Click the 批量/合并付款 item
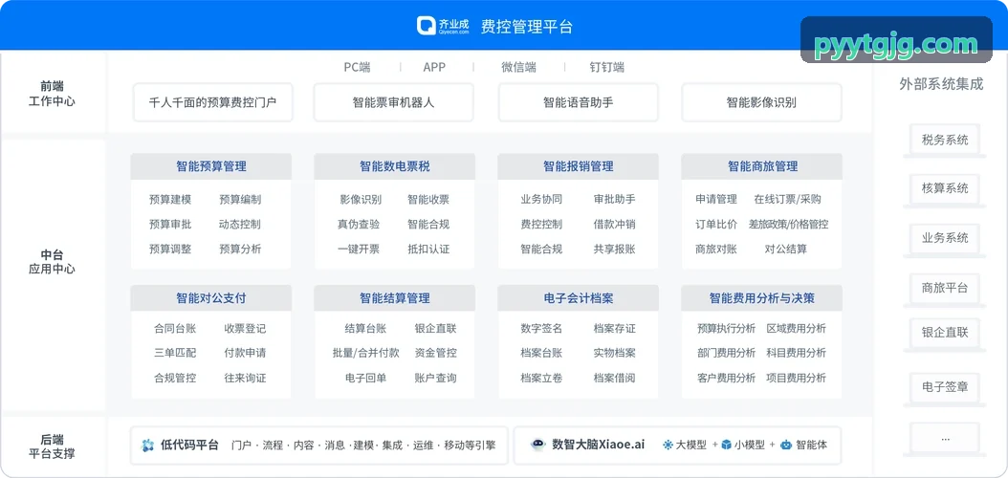The image size is (1008, 478). (x=365, y=353)
